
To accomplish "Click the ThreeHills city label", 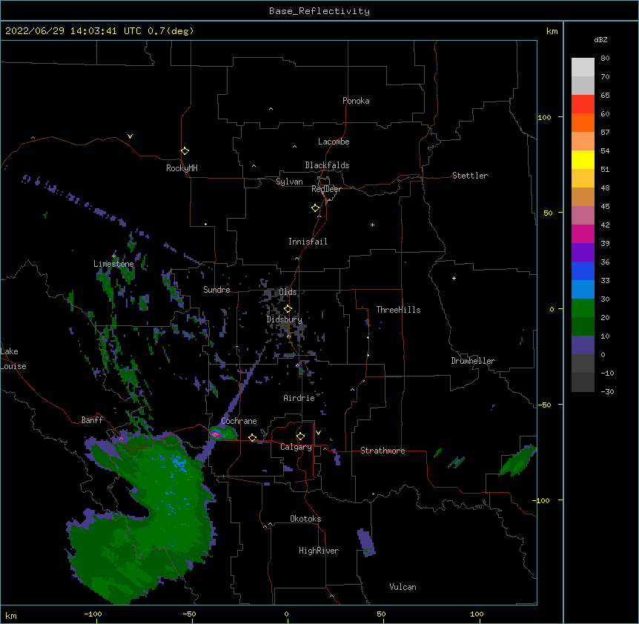I will (x=398, y=310).
